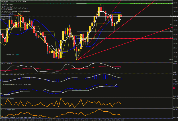Click the Interbank FX Trader 4 copyright text
This screenshot has width=178, height=121.
point(21,118)
